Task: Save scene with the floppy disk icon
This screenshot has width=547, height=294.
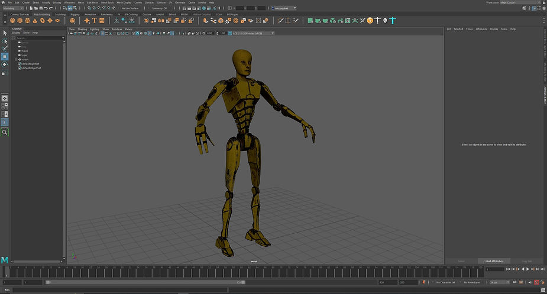Action: pos(41,8)
